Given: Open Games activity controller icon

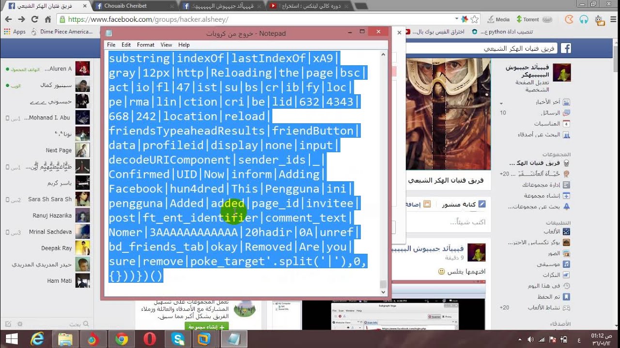Looking at the screenshot, I should 566,307.
